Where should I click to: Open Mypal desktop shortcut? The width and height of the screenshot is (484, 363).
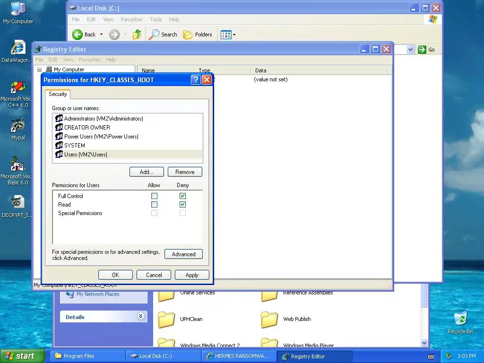click(18, 129)
